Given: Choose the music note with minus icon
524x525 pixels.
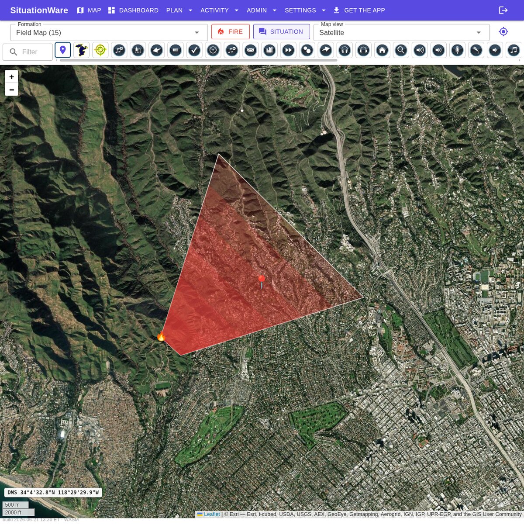Looking at the screenshot, I should tap(232, 50).
